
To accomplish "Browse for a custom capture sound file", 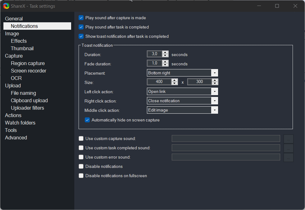I will (x=288, y=139).
